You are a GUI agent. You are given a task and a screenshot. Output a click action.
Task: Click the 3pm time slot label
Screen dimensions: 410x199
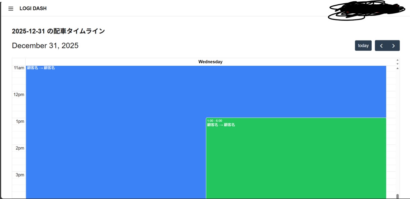tap(20, 175)
